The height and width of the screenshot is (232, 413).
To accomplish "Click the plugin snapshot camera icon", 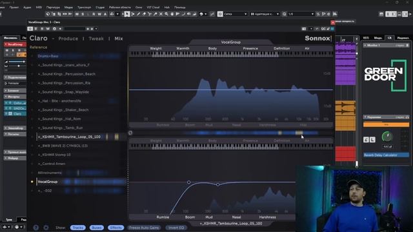I will 304,28.
